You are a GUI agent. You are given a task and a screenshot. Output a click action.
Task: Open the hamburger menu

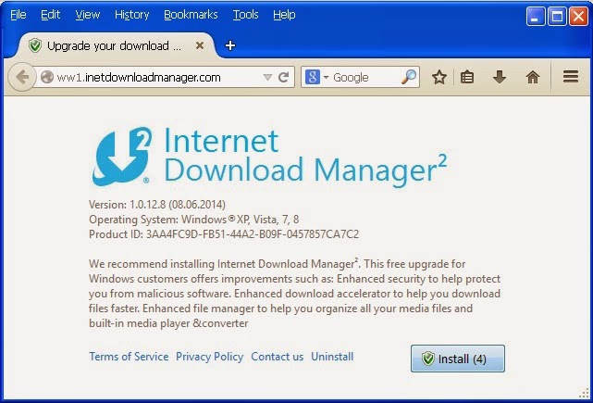coord(571,77)
